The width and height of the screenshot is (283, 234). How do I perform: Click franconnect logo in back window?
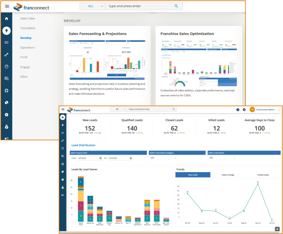[x=31, y=7]
